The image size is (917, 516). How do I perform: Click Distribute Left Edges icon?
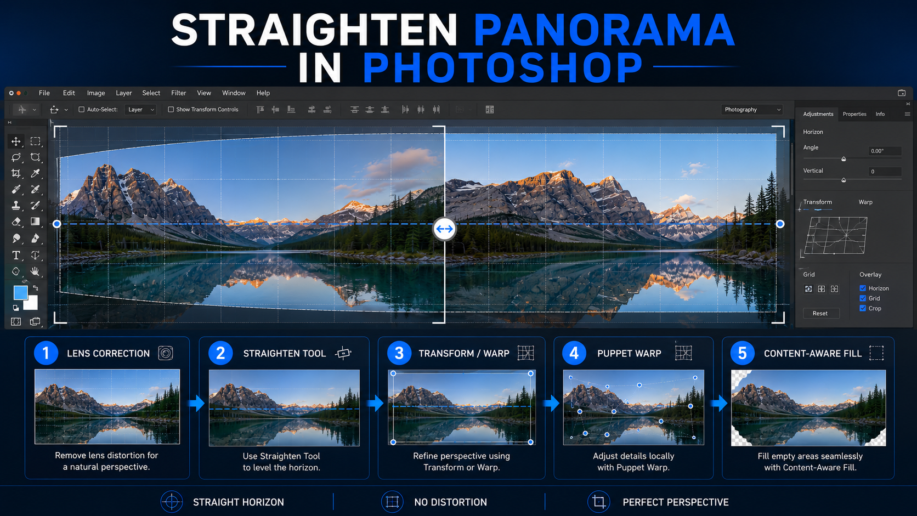click(x=405, y=110)
